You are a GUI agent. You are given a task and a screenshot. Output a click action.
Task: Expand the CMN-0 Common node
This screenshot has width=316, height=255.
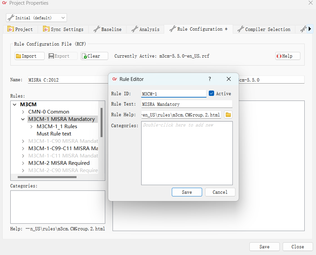click(23, 112)
